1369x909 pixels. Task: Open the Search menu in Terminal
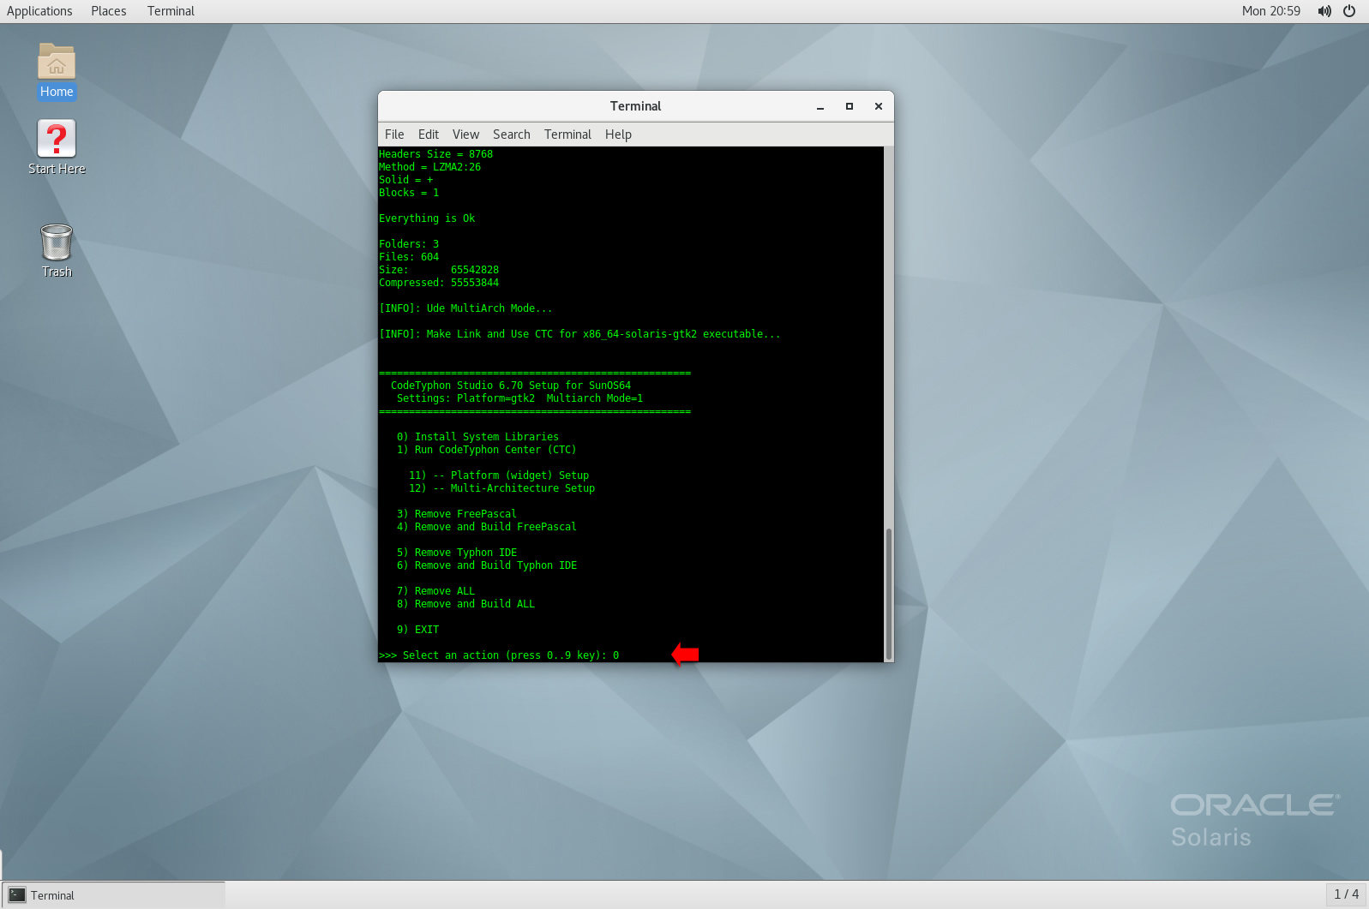(x=512, y=135)
